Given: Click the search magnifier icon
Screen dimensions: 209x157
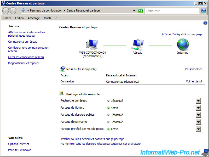Looking at the screenshot, I should pos(204,11).
